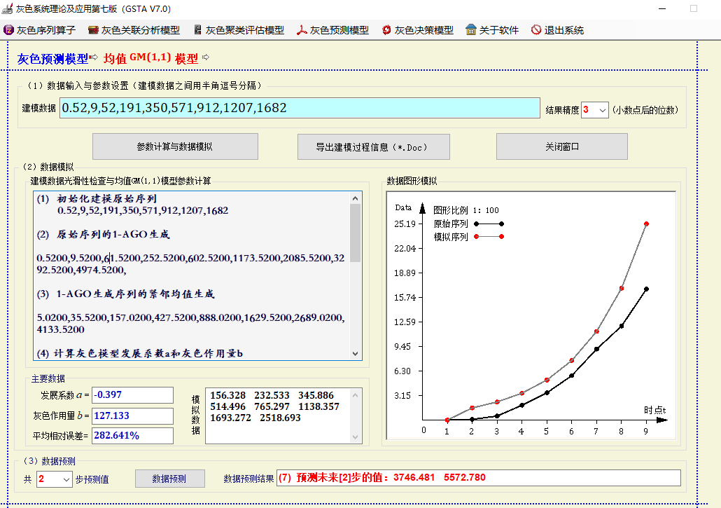Open the 步预测值 count dropdown
Image resolution: width=721 pixels, height=508 pixels.
66,479
